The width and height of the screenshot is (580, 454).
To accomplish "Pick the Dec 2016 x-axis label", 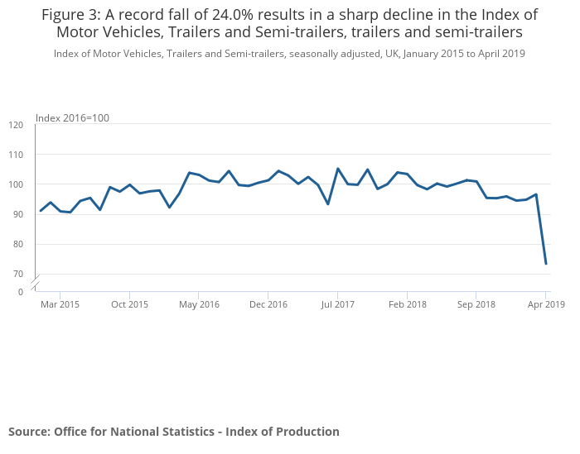I will pos(268,304).
